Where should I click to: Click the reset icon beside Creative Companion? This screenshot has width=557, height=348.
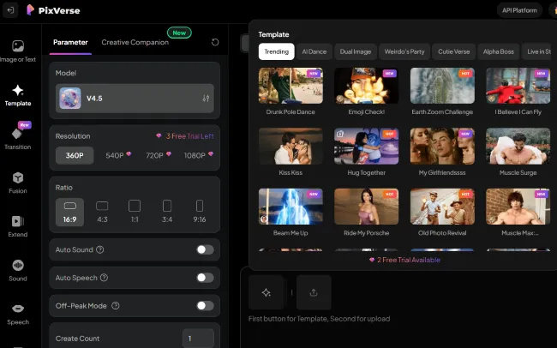tap(214, 42)
